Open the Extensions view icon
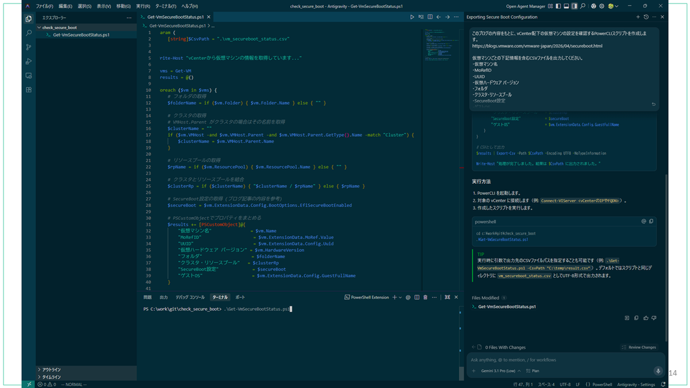 pos(29,90)
